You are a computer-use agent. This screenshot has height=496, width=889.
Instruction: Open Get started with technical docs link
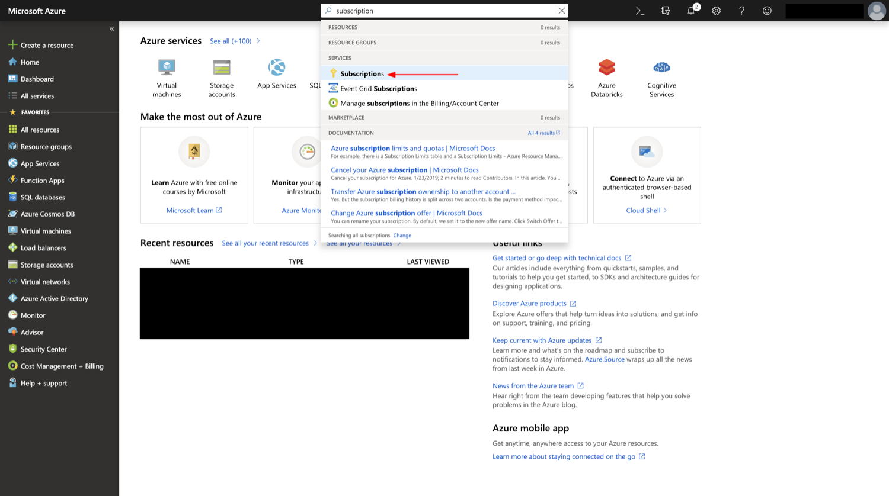pos(561,258)
